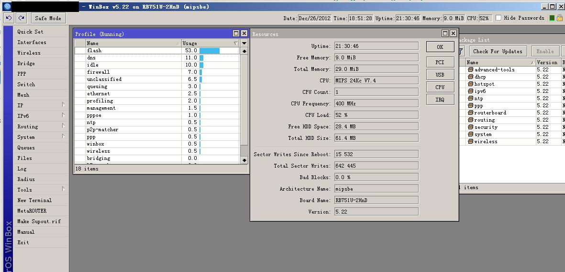Viewport: 565px width, 272px height.
Task: Open Quick Set menu
Action: [x=30, y=32]
